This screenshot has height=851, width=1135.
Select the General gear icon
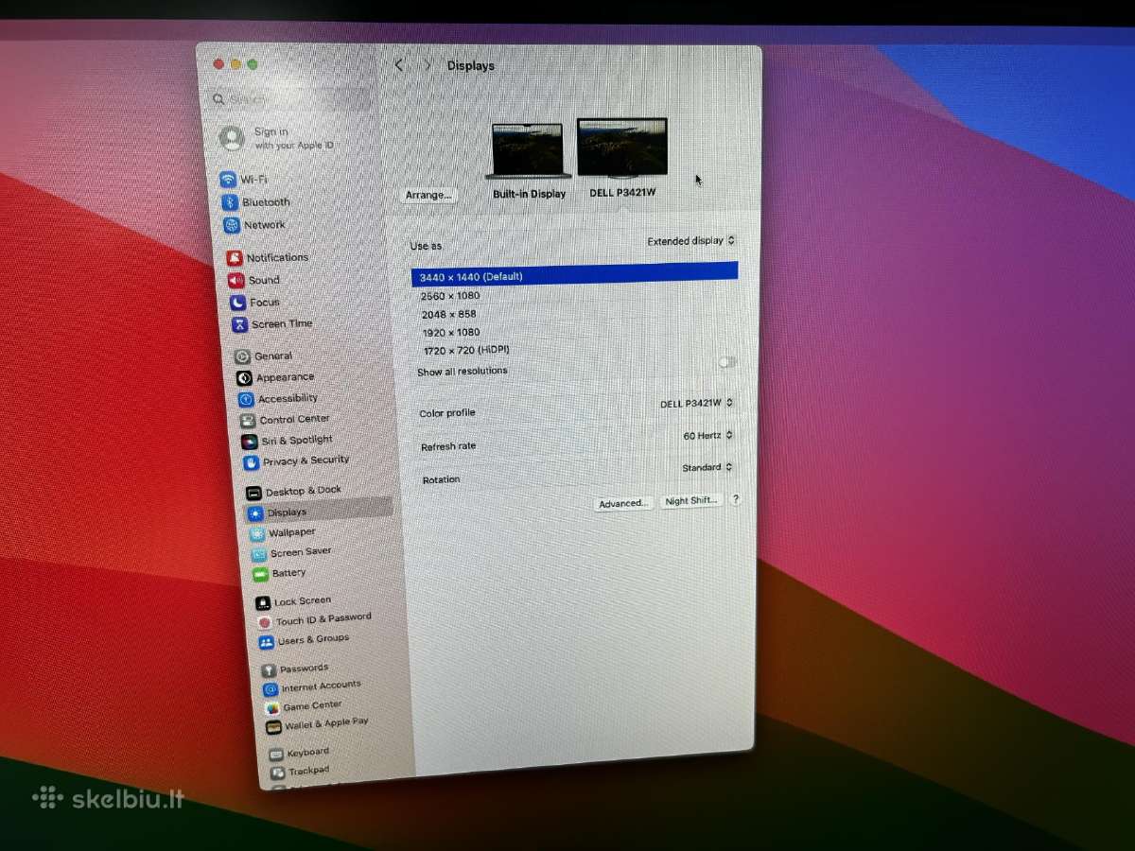click(243, 356)
